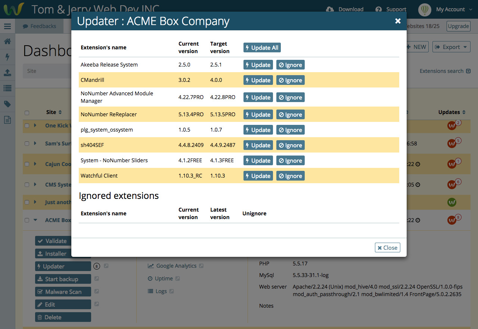Click update badge for Sam's Sur row
The image size is (478, 329).
pyautogui.click(x=454, y=143)
